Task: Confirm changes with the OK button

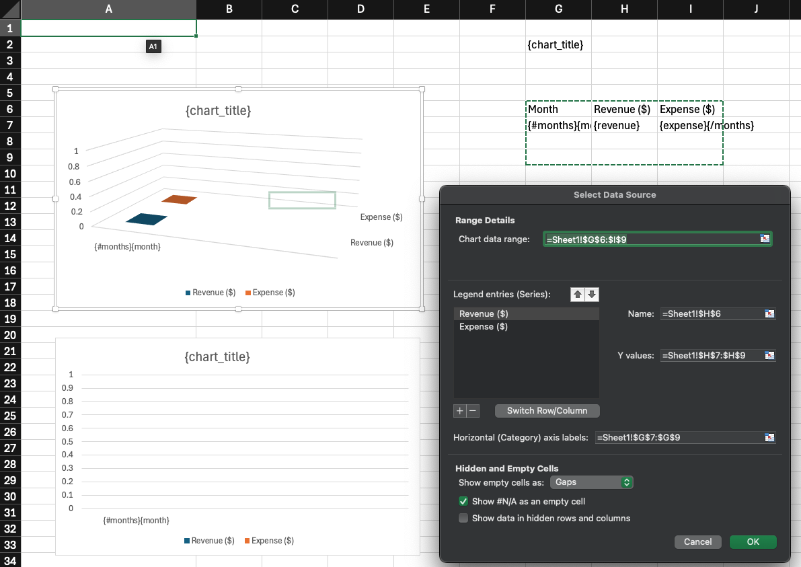Action: coord(753,541)
